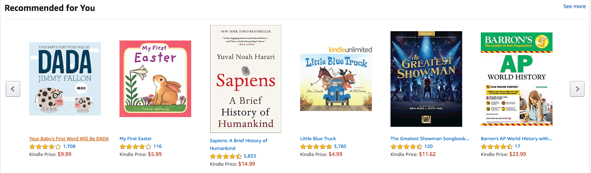Click the Little Blue Truck title link
The image size is (591, 173).
coord(318,139)
